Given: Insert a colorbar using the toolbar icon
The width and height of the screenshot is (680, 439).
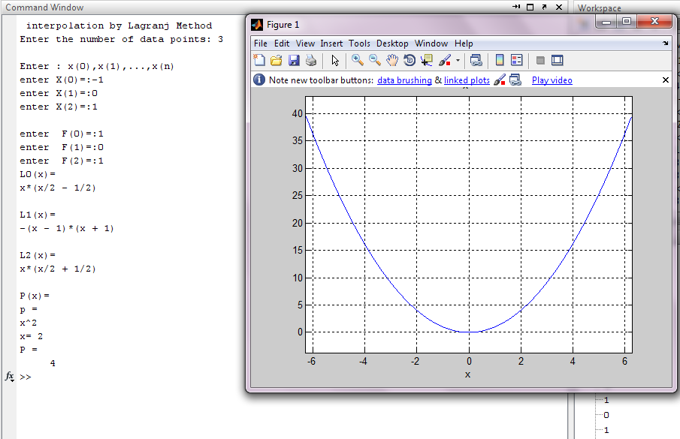Looking at the screenshot, I should [499, 61].
